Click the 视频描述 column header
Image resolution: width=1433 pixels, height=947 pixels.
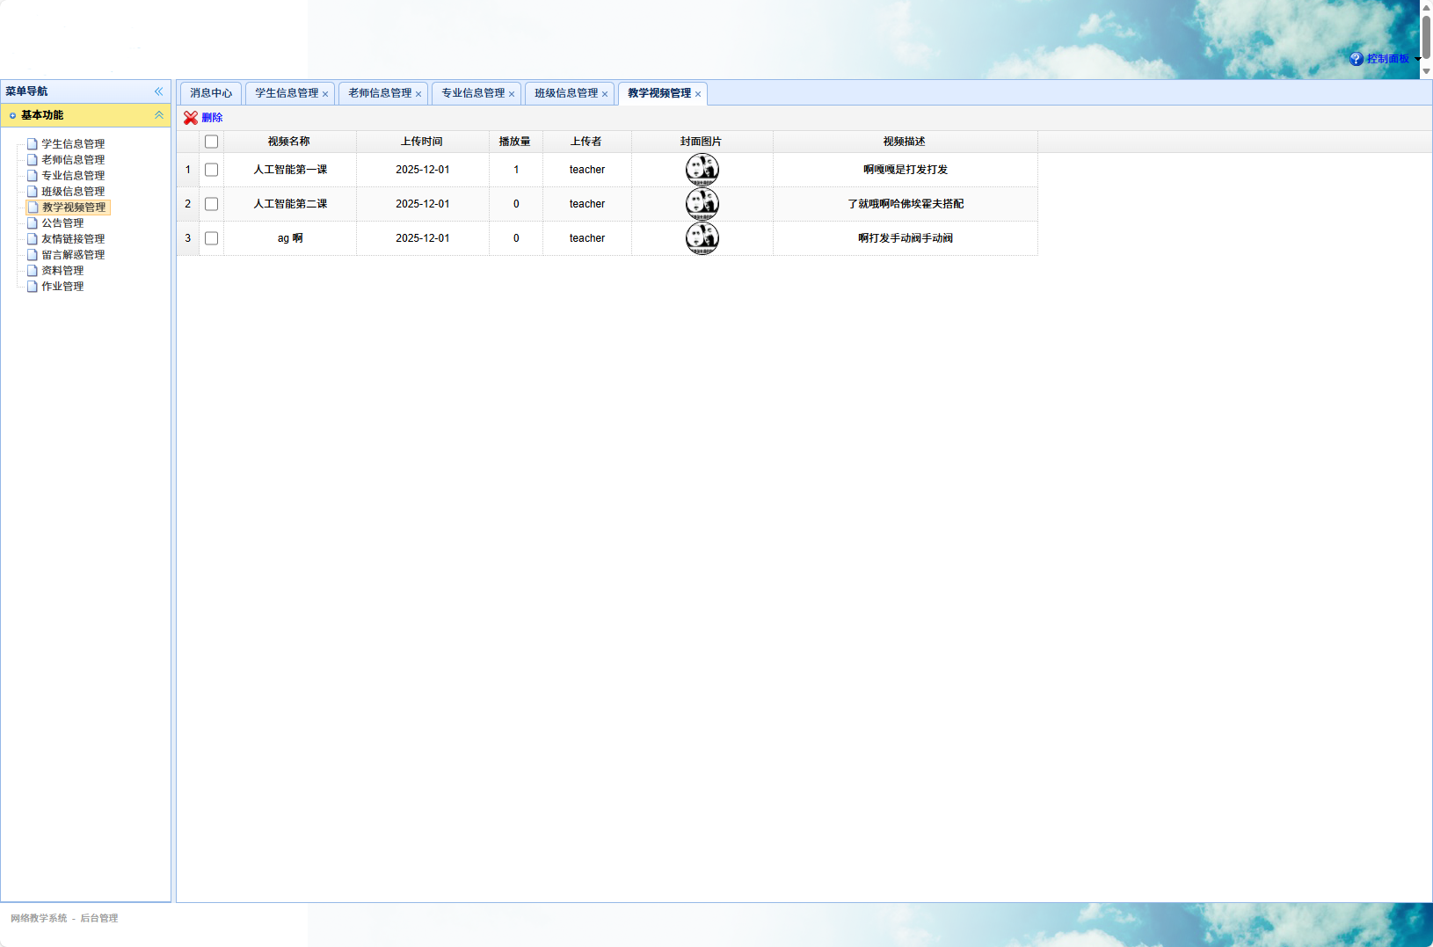905,142
